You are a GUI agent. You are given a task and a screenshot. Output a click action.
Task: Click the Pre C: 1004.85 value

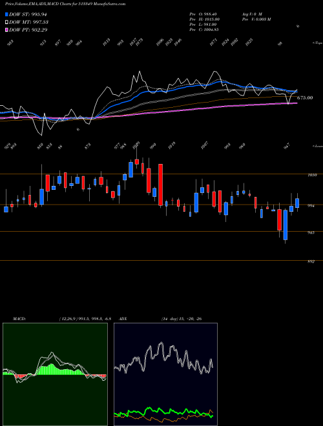tap(204, 30)
